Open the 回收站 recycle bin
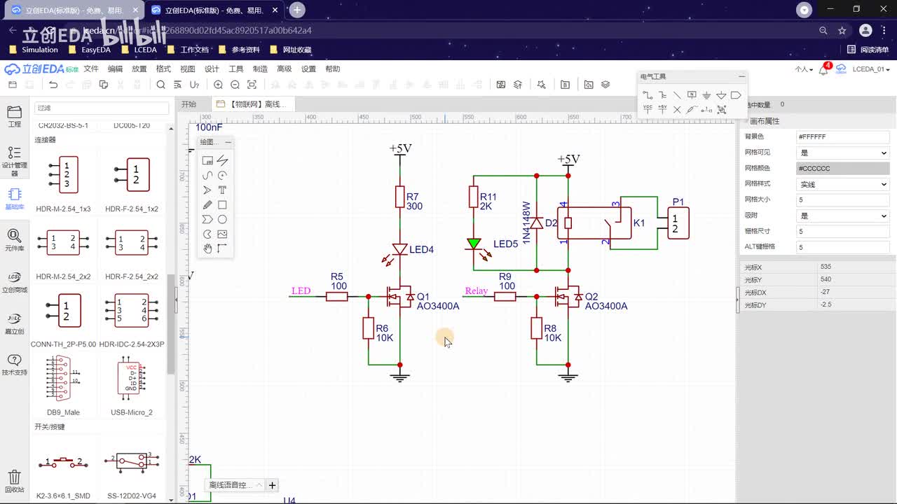The image size is (897, 504). click(14, 481)
